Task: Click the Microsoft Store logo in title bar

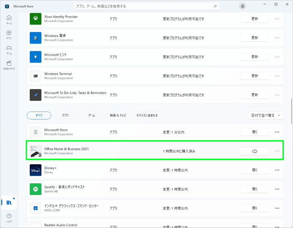Action: coord(7,6)
